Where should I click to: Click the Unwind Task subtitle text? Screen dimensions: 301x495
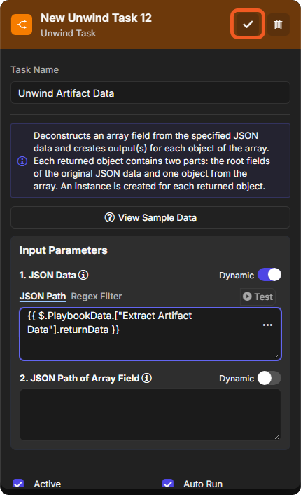[68, 33]
